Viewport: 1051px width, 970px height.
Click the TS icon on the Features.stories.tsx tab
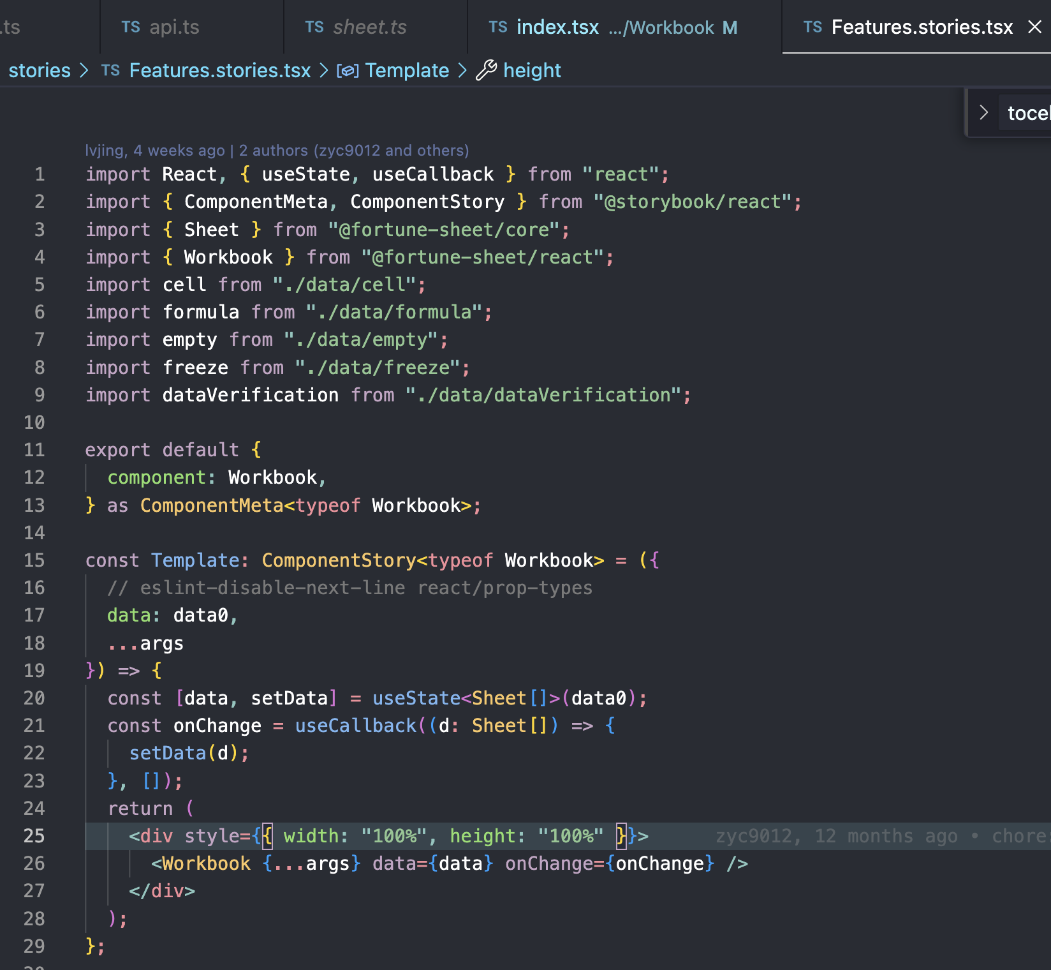coord(812,27)
